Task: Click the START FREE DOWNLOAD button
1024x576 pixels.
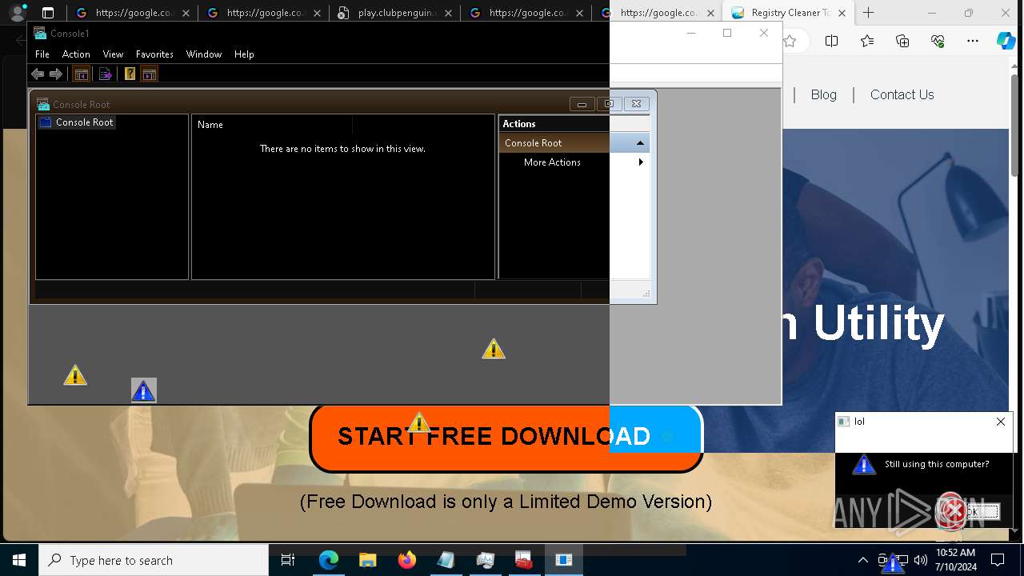Action: [506, 437]
